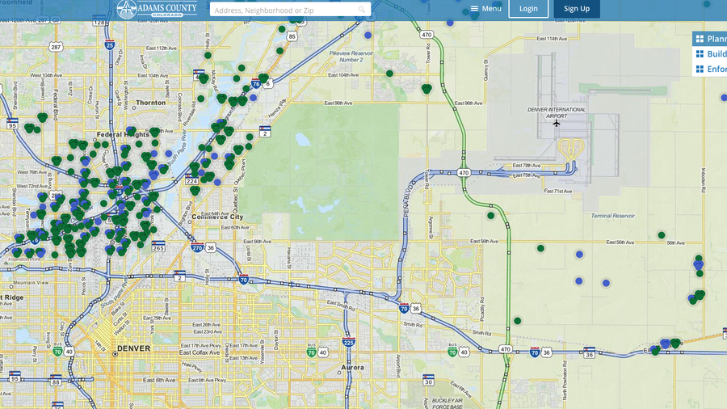Switch to the Building tab

click(x=710, y=54)
